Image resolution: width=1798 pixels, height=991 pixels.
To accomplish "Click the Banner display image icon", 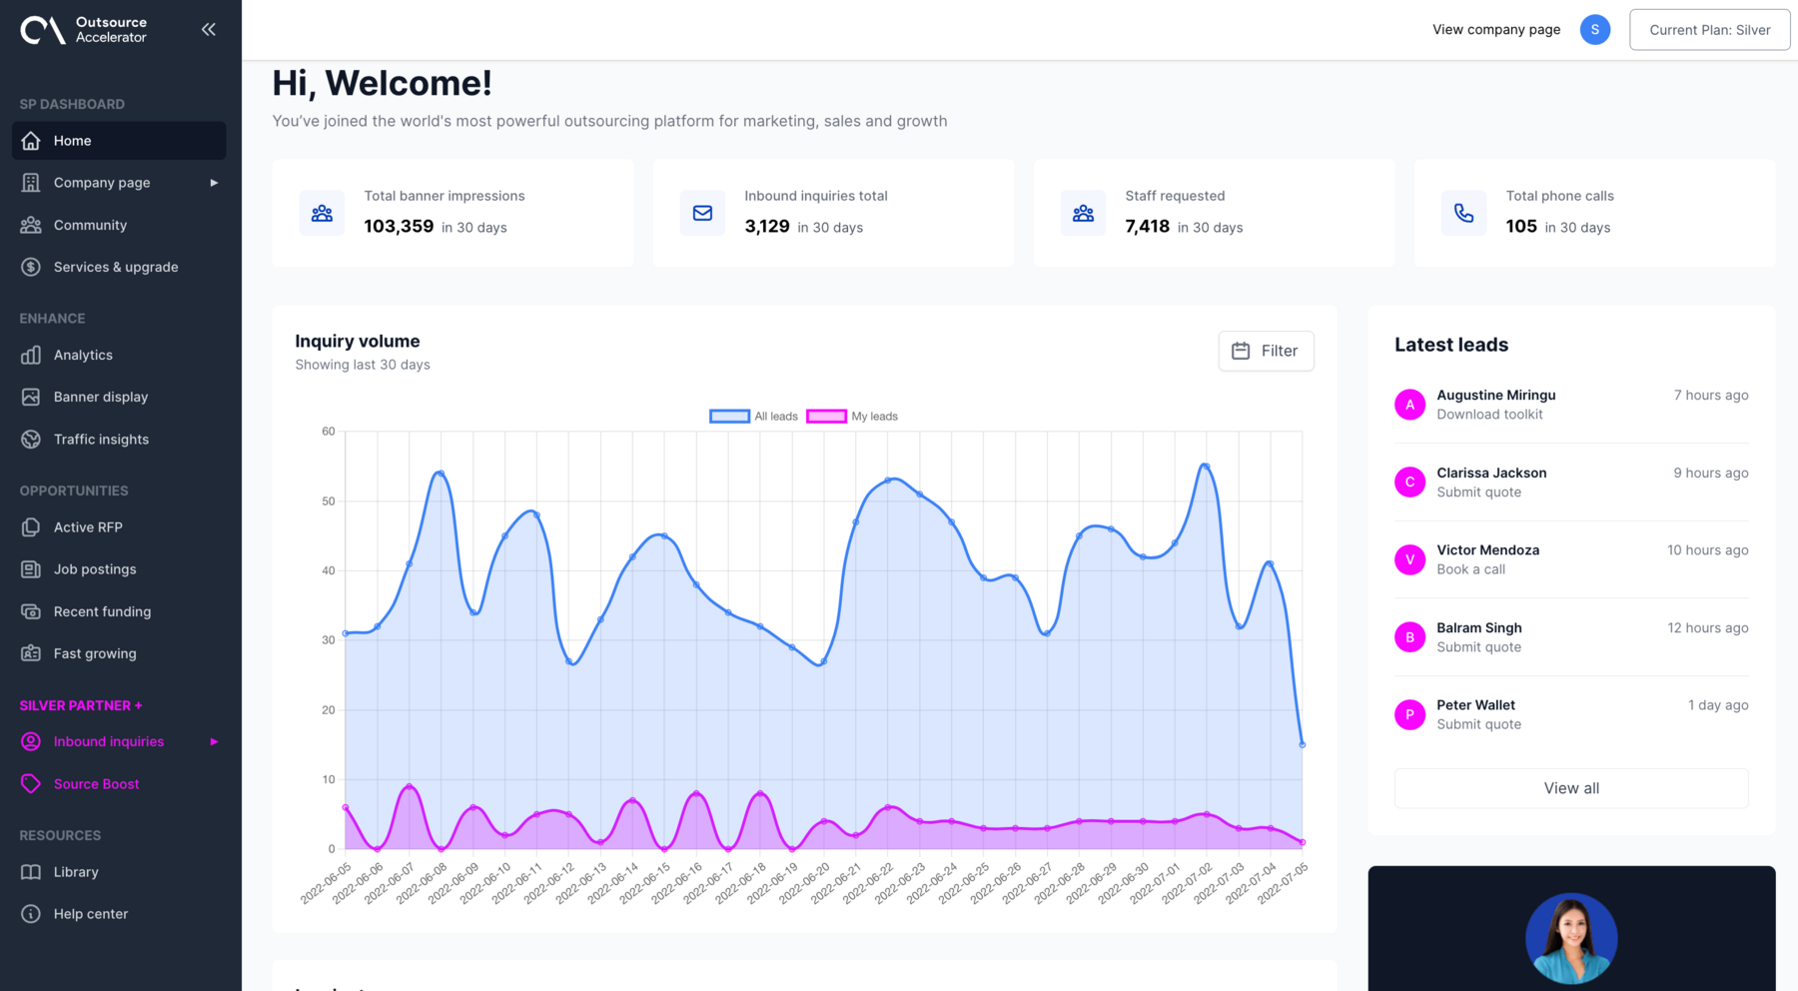I will (31, 397).
